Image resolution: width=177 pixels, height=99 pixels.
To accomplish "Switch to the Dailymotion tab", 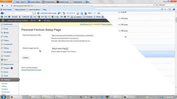I will point(78,2).
